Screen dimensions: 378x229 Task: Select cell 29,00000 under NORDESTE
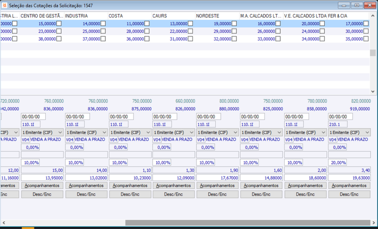tap(222, 31)
